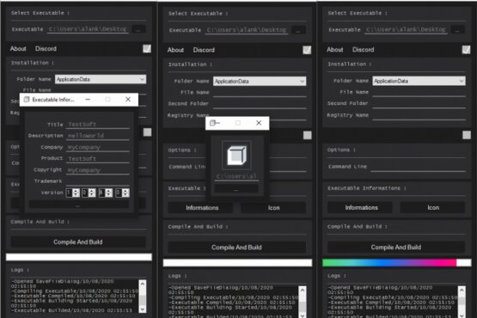Click the Description field containing HelloWorld
This screenshot has height=318, width=477.
[x=98, y=136]
